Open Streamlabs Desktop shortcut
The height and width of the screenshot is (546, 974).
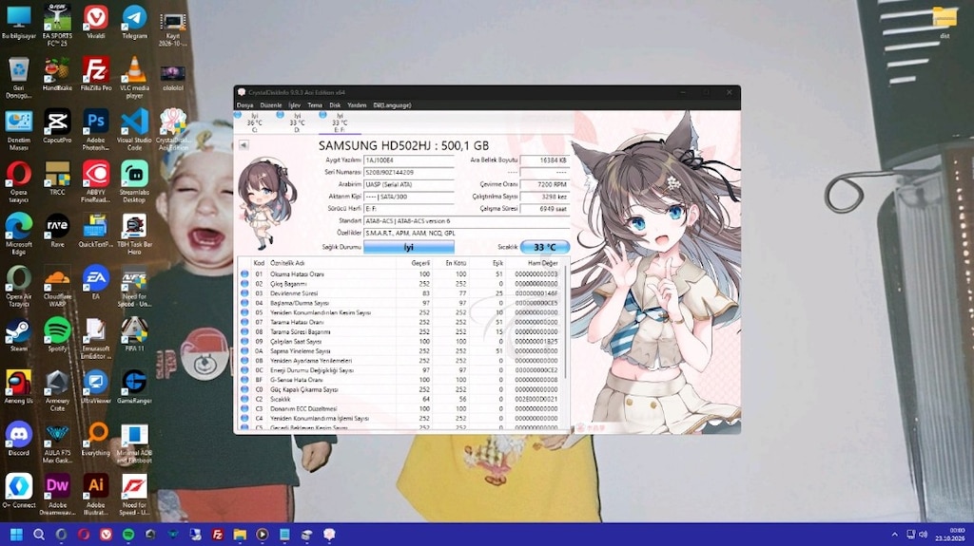134,181
